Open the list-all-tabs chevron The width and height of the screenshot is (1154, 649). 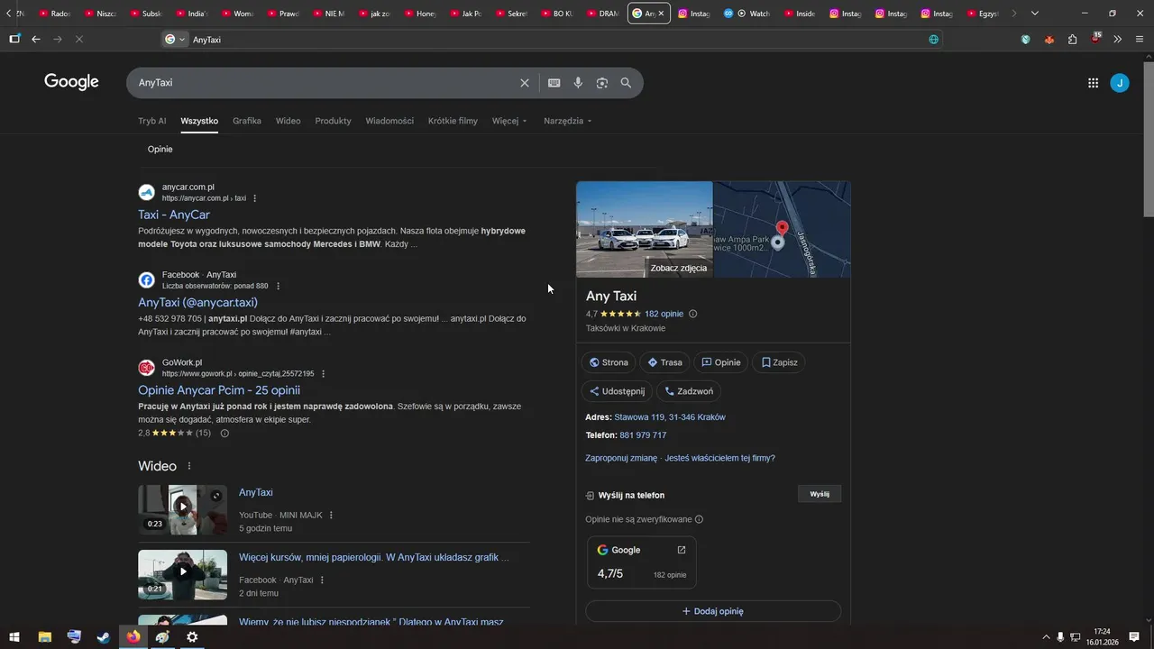tap(1034, 14)
